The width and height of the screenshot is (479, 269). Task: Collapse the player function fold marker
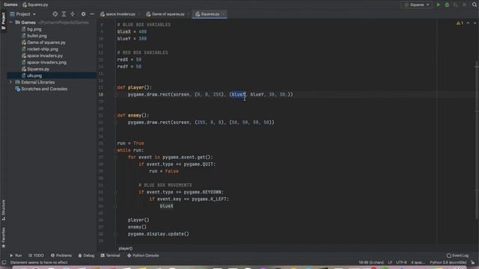[115, 87]
